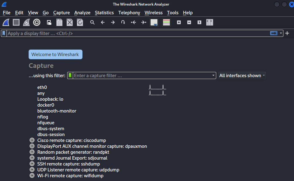This screenshot has width=294, height=181.
Task: Open the File menu
Action: tap(7, 13)
